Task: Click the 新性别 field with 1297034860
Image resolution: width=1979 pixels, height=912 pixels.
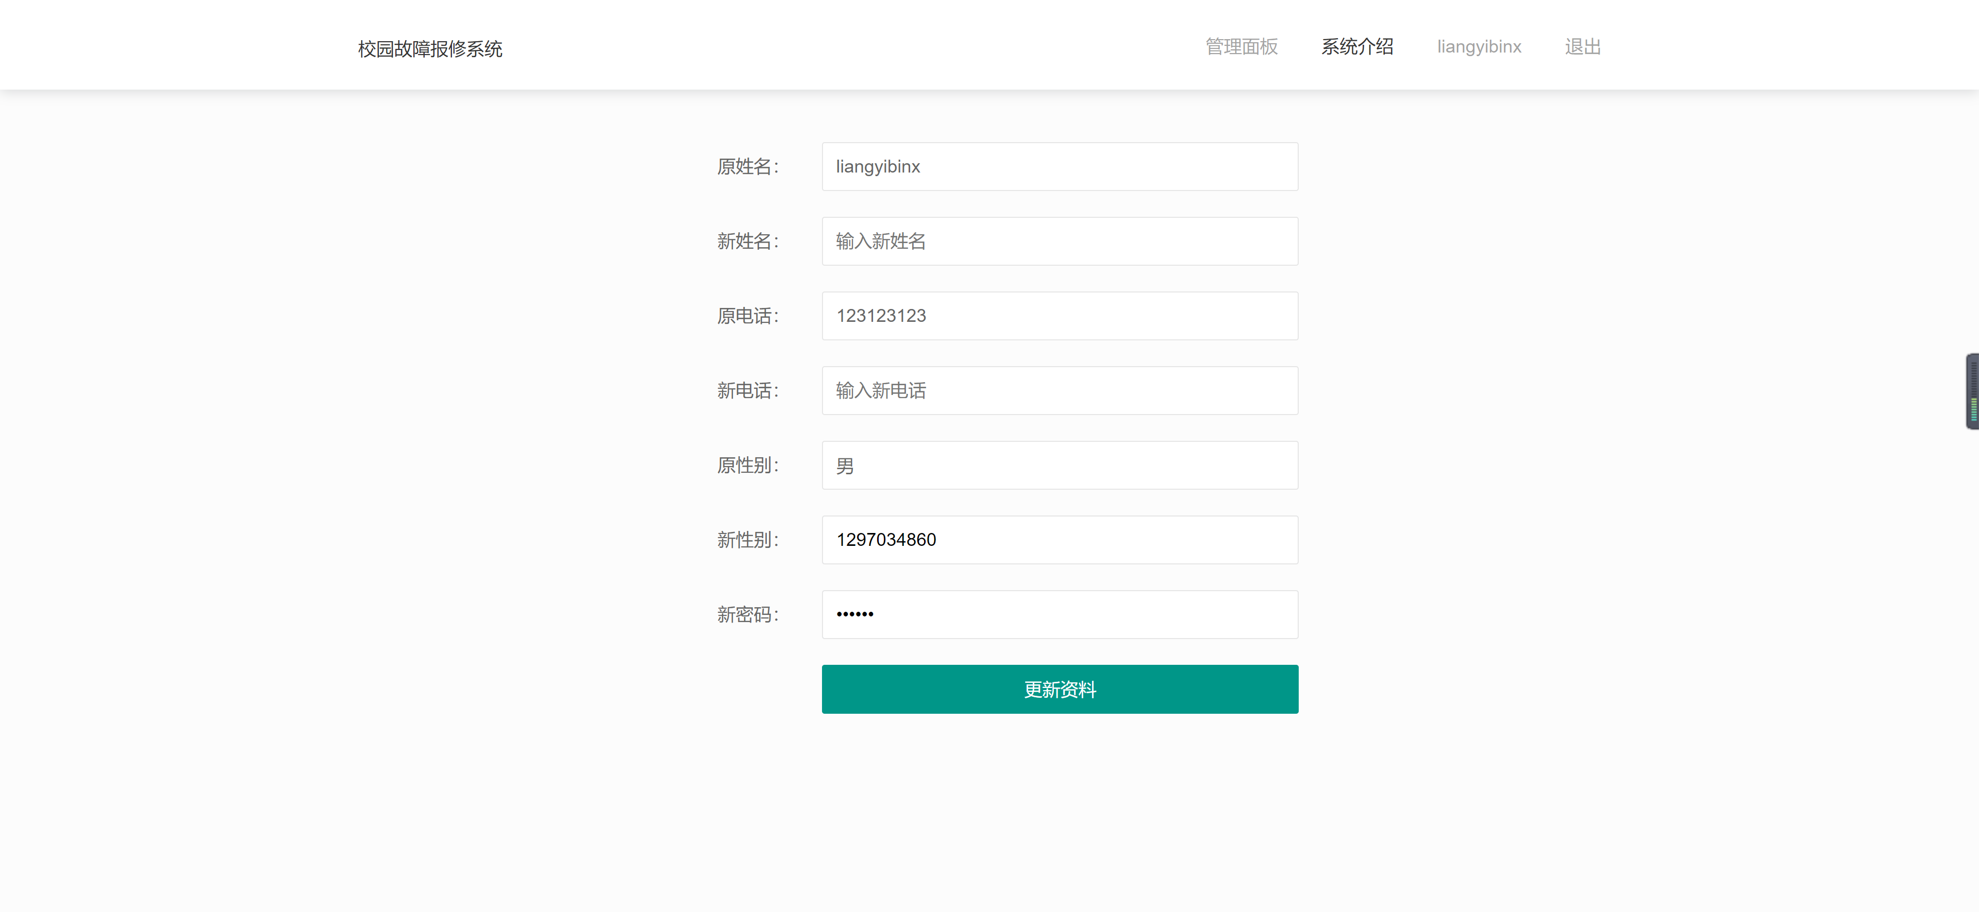Action: click(1060, 540)
